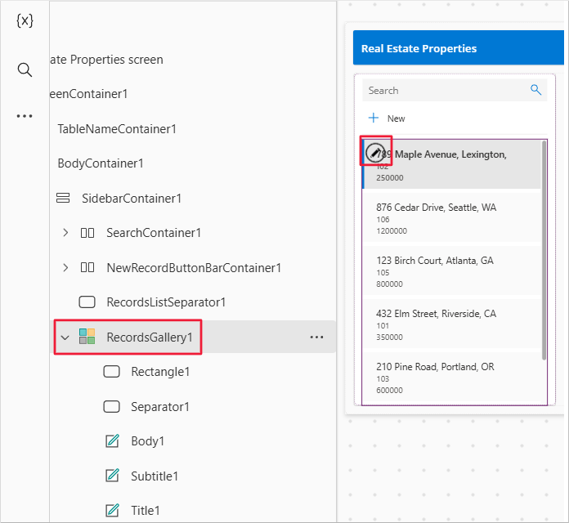Click the price value 600000

(389, 391)
